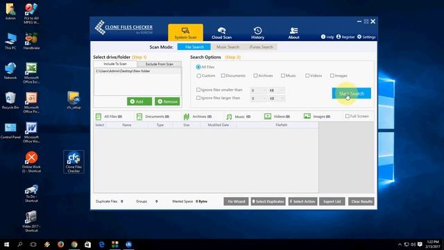The height and width of the screenshot is (250, 444).
Task: Select the Custom radio button
Action: (199, 76)
